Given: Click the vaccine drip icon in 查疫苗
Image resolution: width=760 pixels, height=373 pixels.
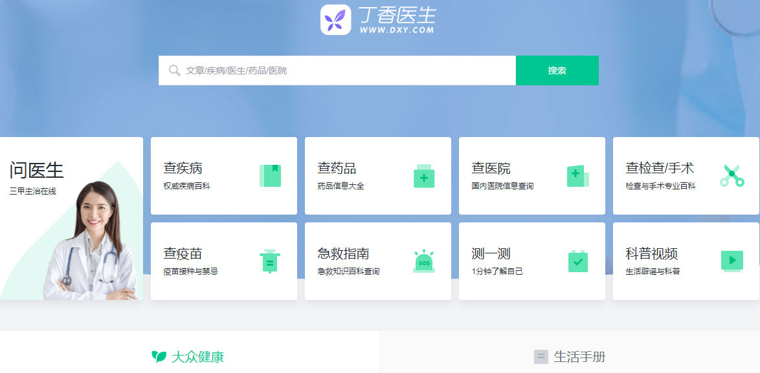Looking at the screenshot, I should click(270, 261).
